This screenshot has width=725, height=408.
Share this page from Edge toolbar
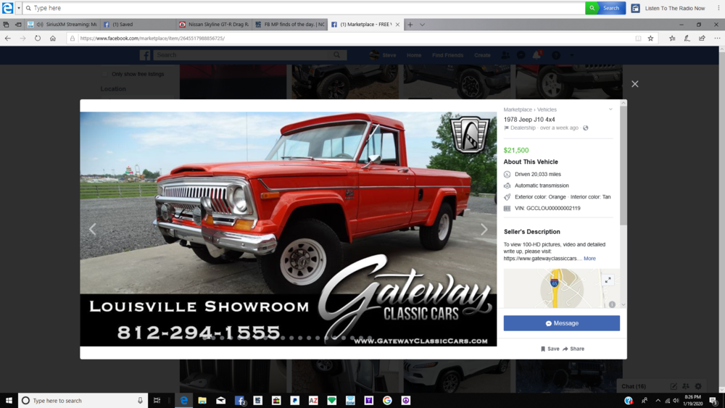[702, 38]
